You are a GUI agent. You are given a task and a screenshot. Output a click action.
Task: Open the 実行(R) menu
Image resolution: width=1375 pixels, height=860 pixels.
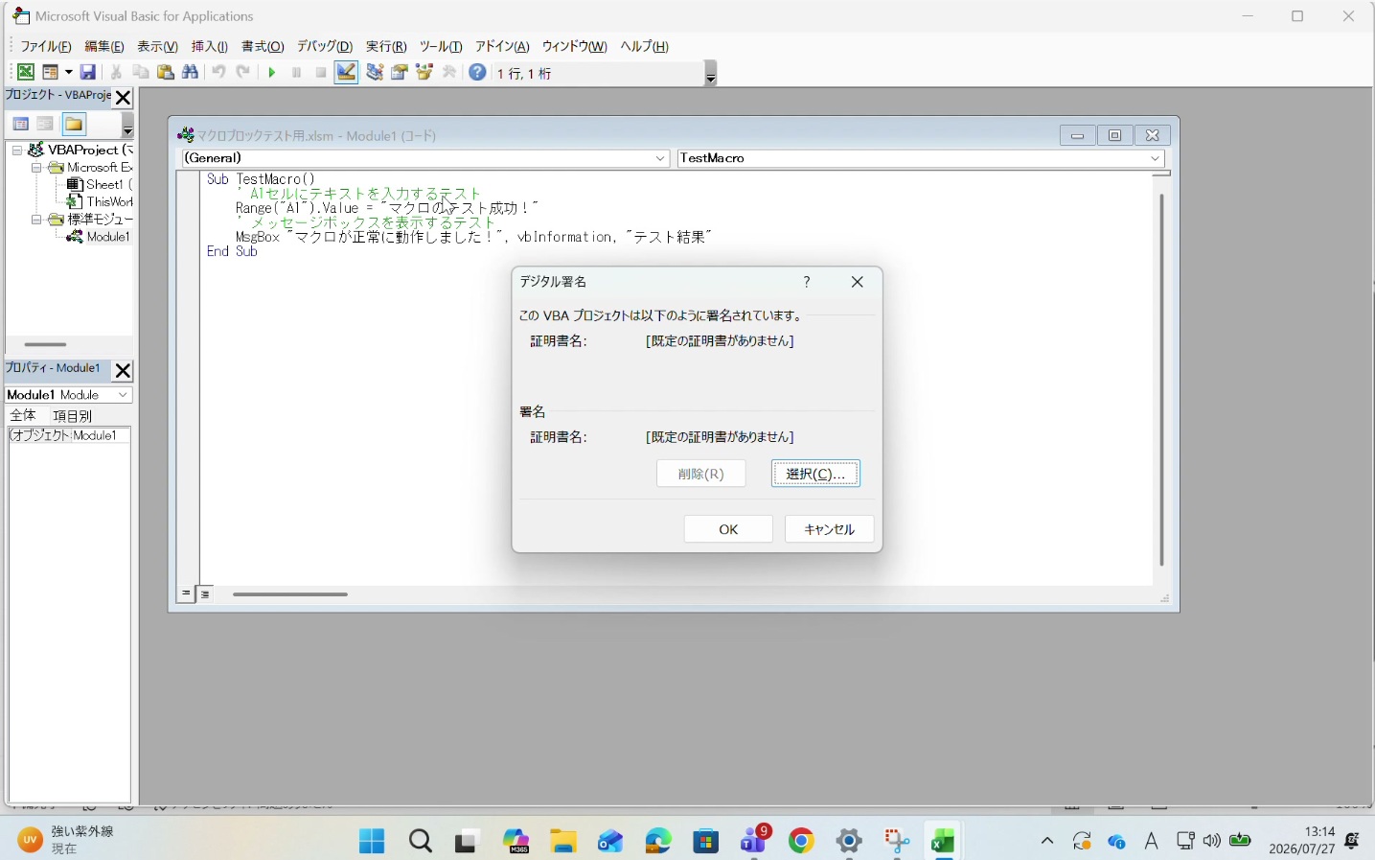click(x=386, y=46)
